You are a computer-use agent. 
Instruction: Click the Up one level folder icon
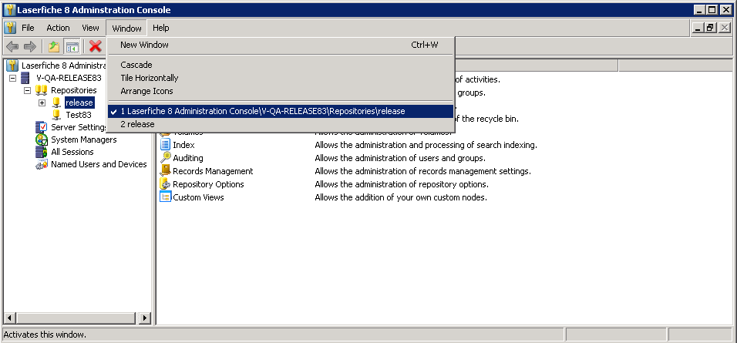coord(54,46)
